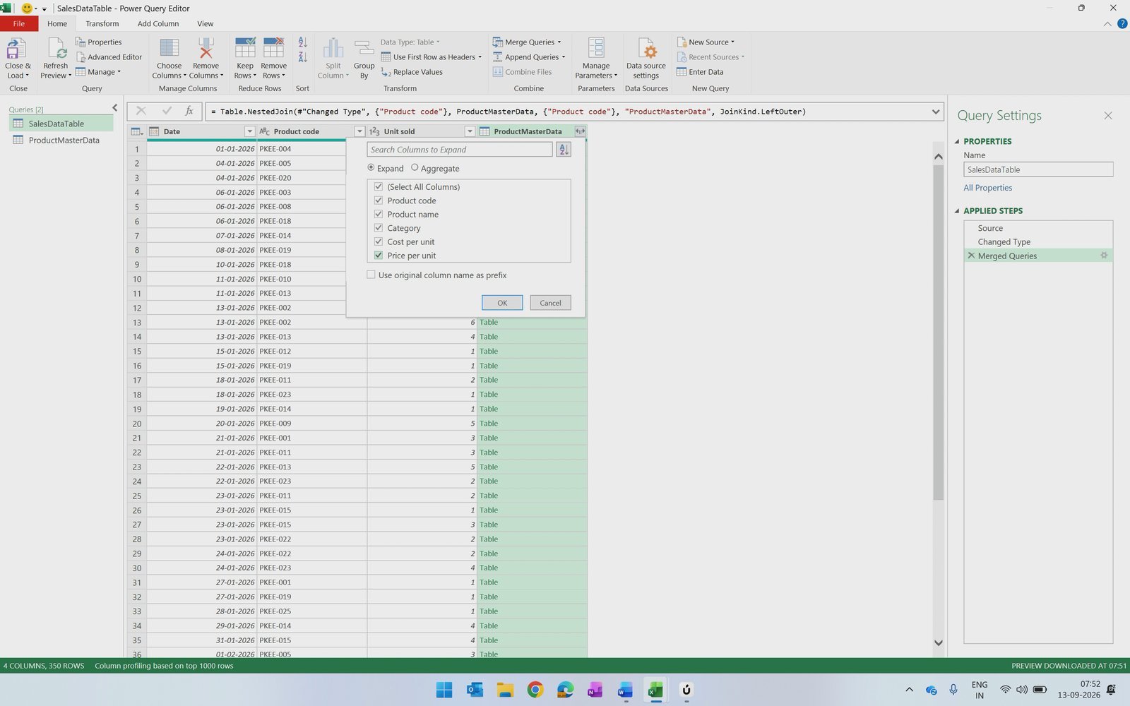Click the Group By icon
This screenshot has height=706, width=1130.
click(364, 49)
